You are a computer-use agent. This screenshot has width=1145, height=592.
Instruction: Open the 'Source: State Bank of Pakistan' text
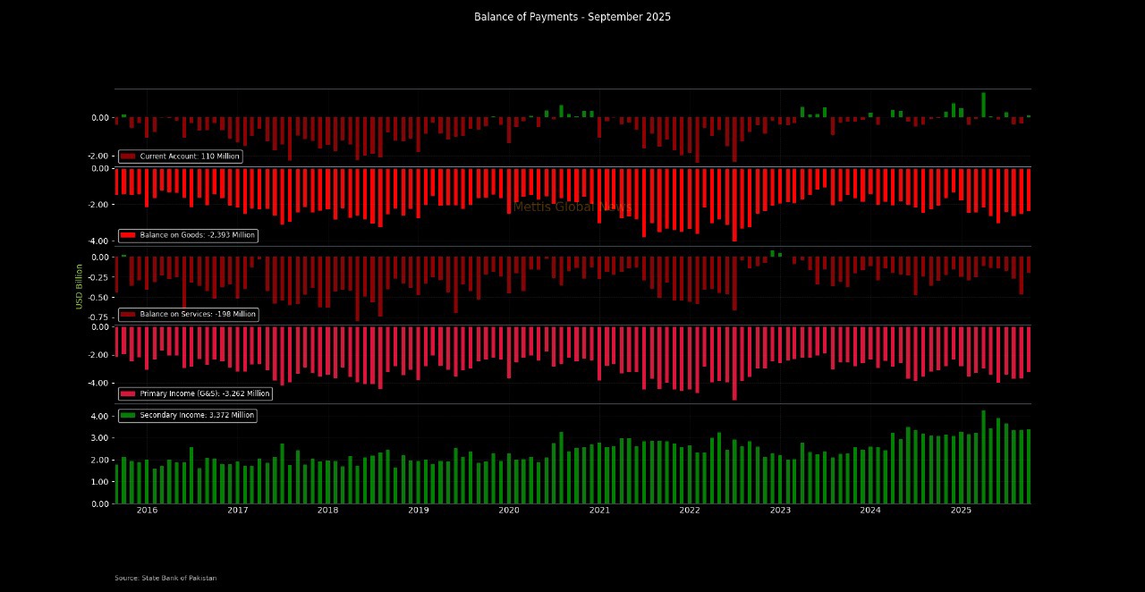click(165, 579)
